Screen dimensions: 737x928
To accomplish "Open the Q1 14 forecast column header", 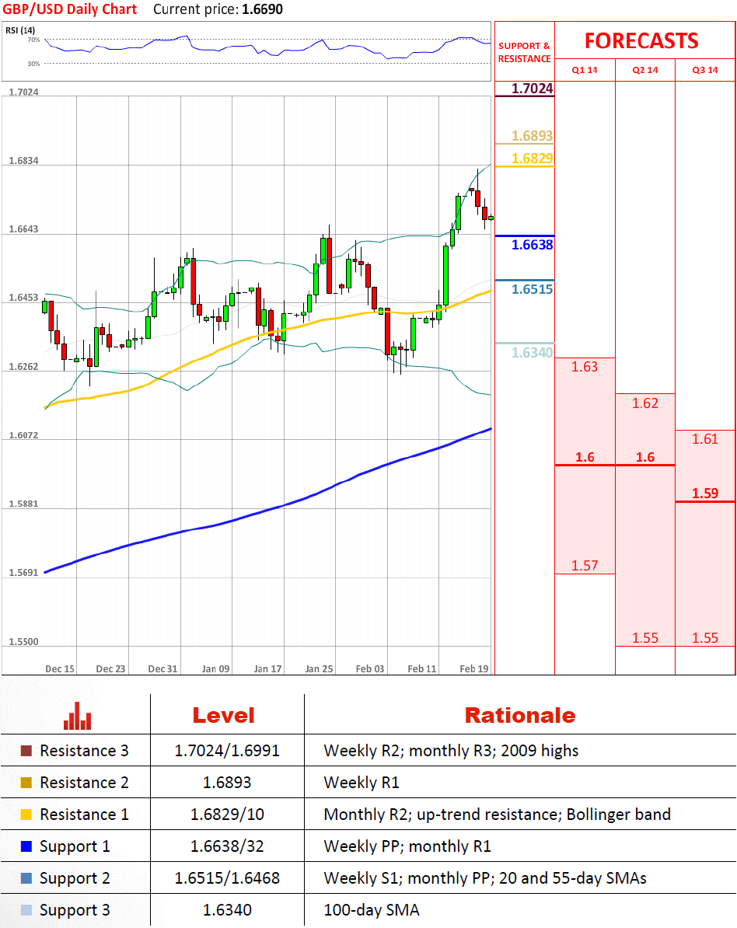I will (x=585, y=70).
